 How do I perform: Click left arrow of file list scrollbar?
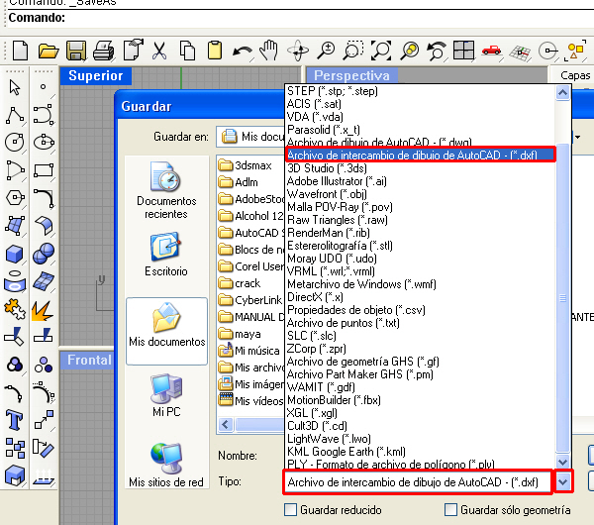pos(226,425)
